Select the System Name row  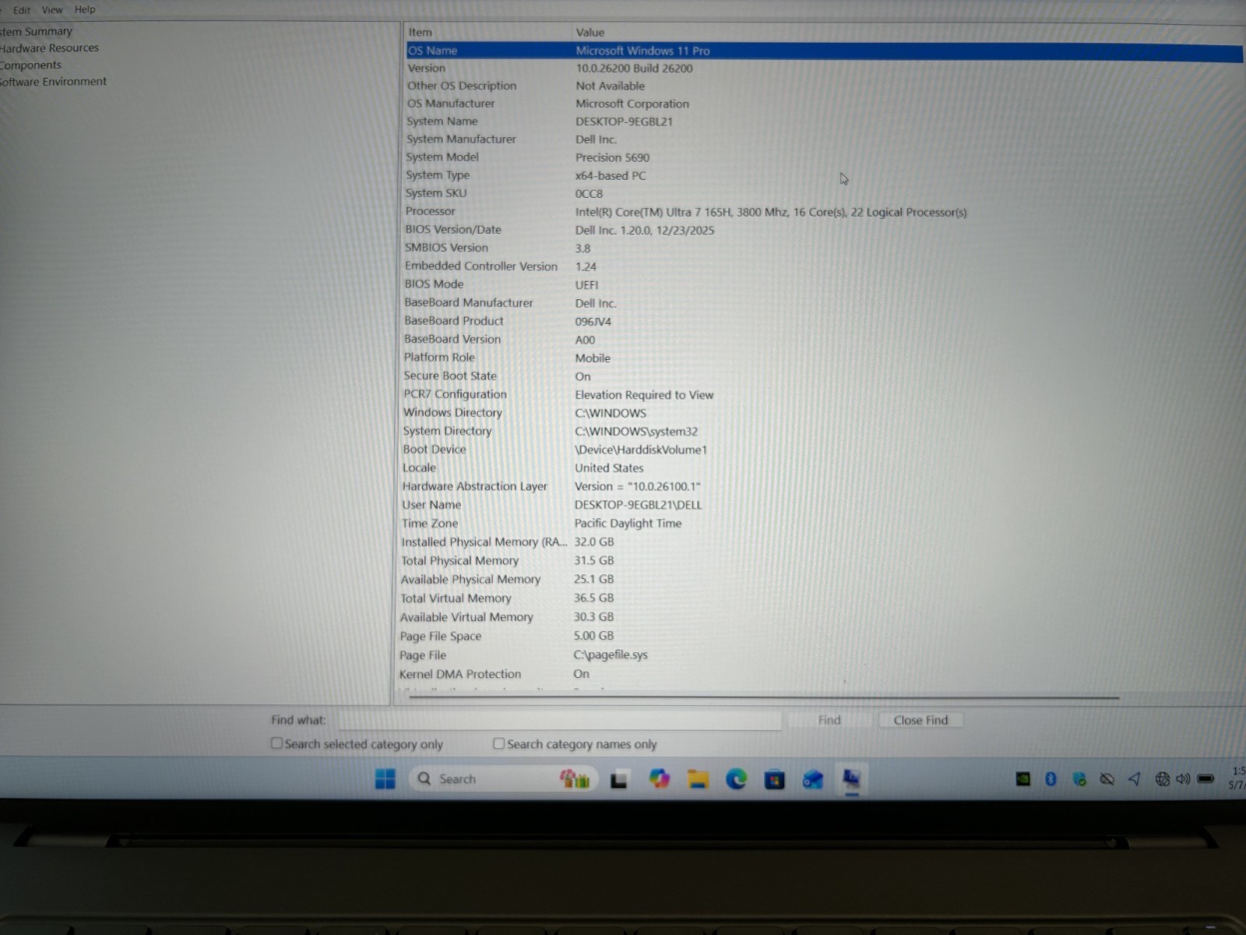click(x=824, y=122)
